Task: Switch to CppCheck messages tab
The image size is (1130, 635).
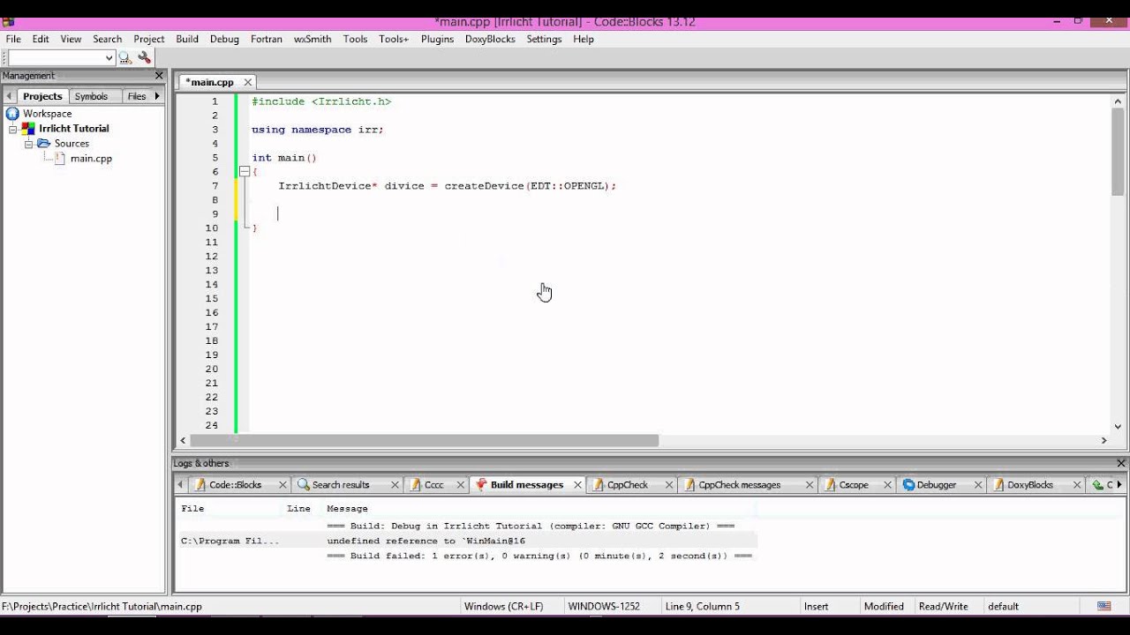Action: point(739,485)
